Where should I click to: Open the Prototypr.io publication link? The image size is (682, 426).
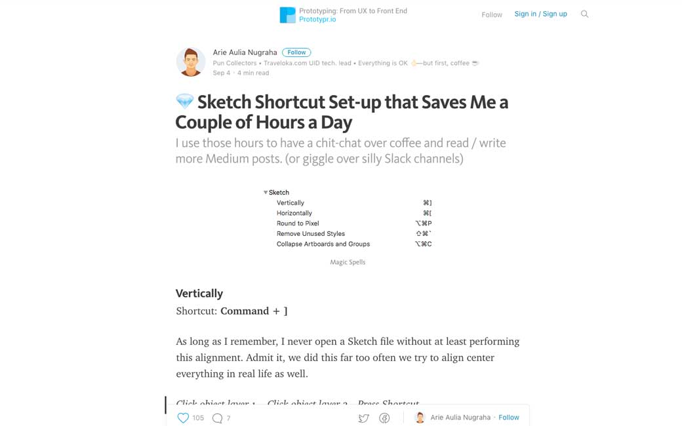point(317,20)
